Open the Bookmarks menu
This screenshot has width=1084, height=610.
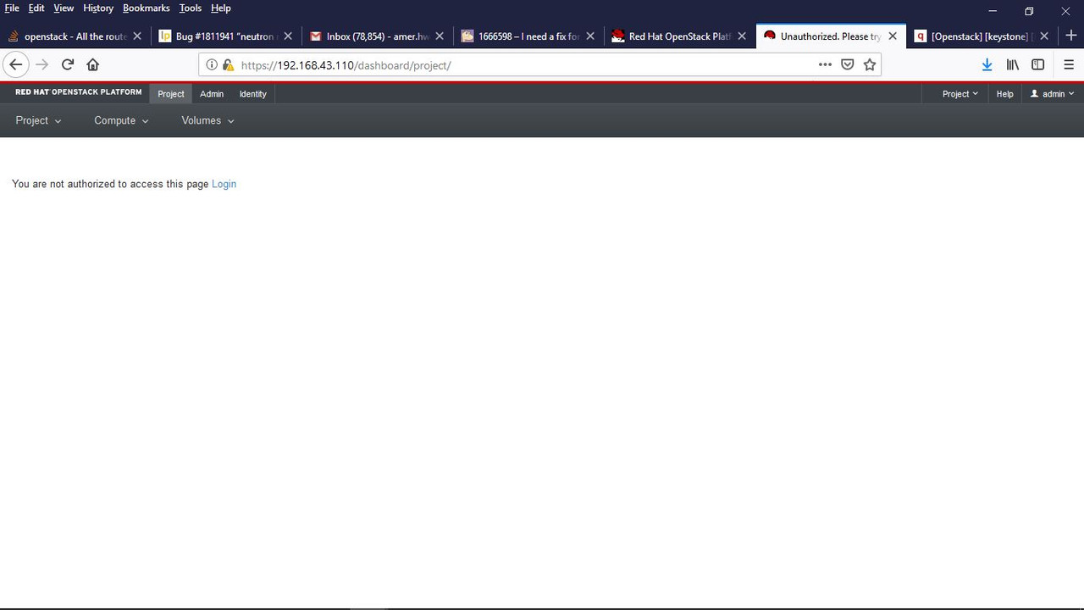tap(147, 8)
